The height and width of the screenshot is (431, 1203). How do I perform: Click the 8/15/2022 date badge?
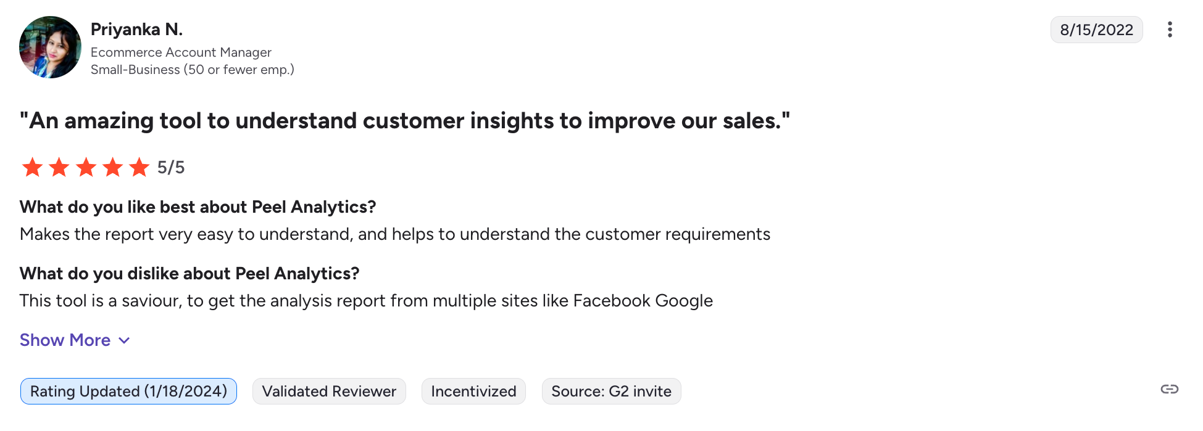1096,30
